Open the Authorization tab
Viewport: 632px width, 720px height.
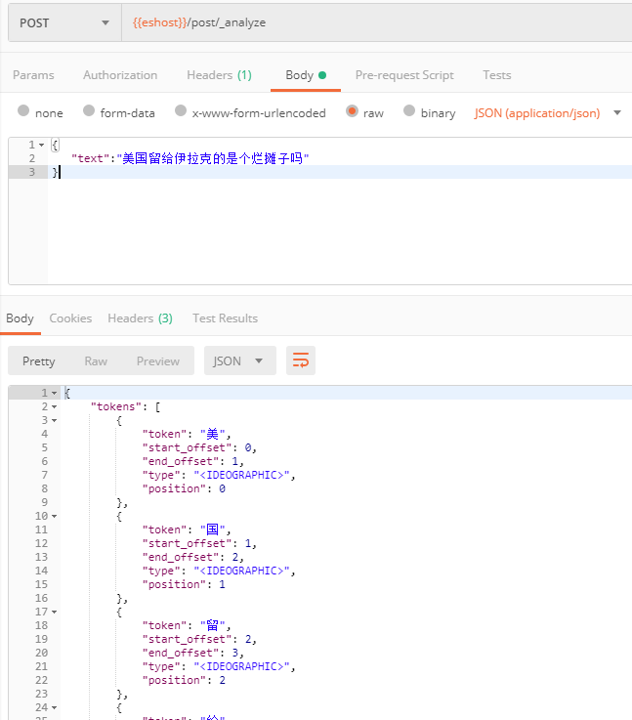point(120,75)
